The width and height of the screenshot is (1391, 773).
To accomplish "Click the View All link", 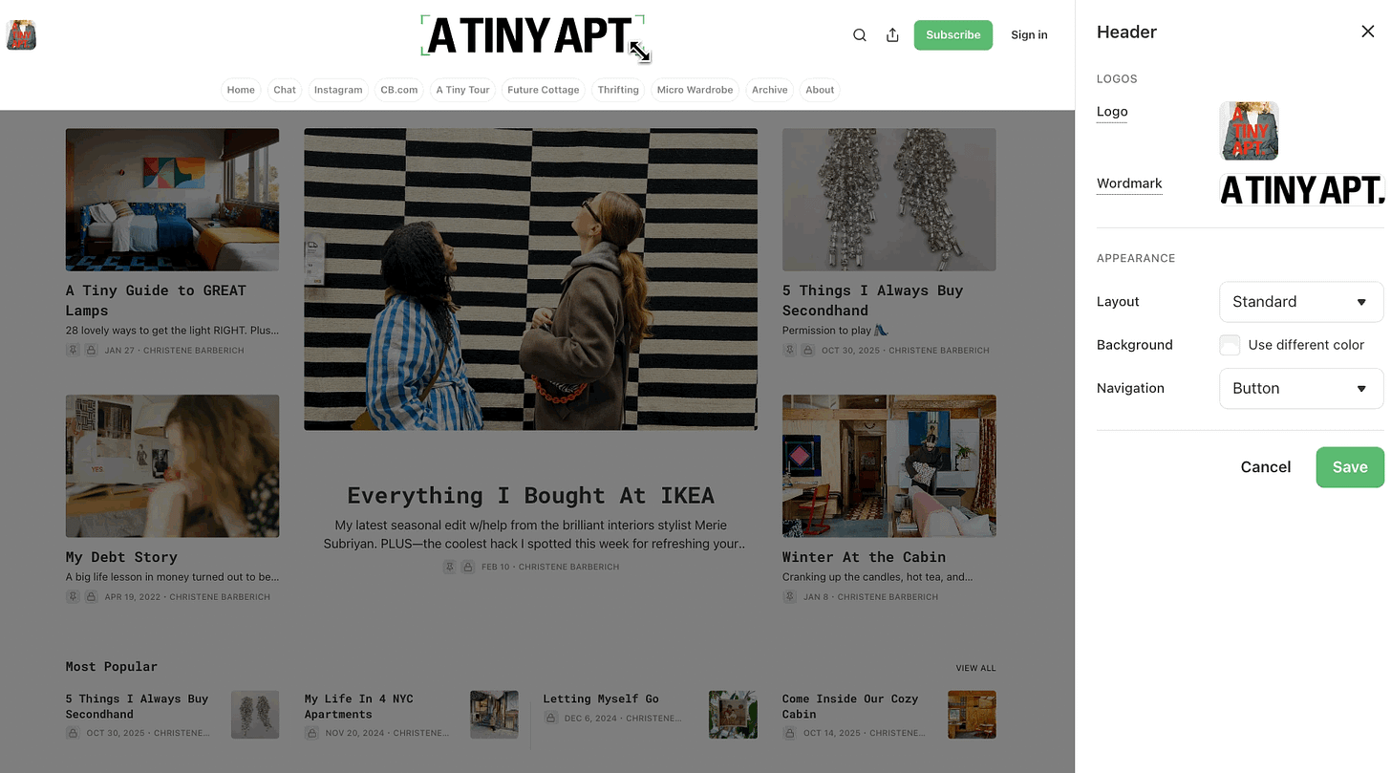I will click(975, 668).
